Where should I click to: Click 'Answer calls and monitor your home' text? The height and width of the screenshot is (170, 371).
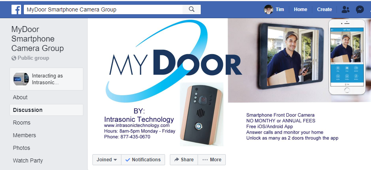[284, 132]
